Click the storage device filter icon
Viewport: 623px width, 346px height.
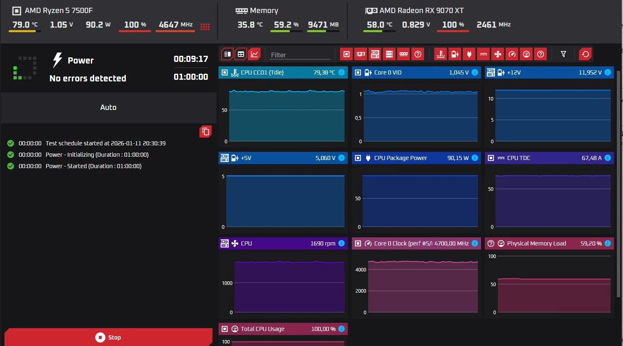click(389, 54)
